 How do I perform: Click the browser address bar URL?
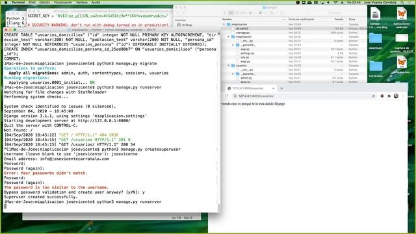pos(256,96)
